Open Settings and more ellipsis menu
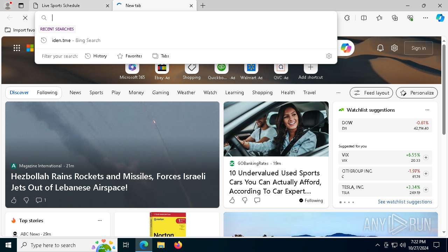This screenshot has width=448, height=252. coord(426,18)
